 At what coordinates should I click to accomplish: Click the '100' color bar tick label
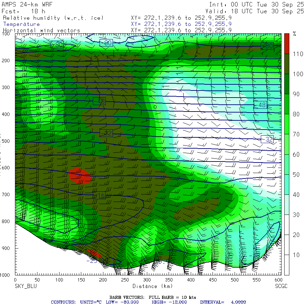(x=298, y=74)
